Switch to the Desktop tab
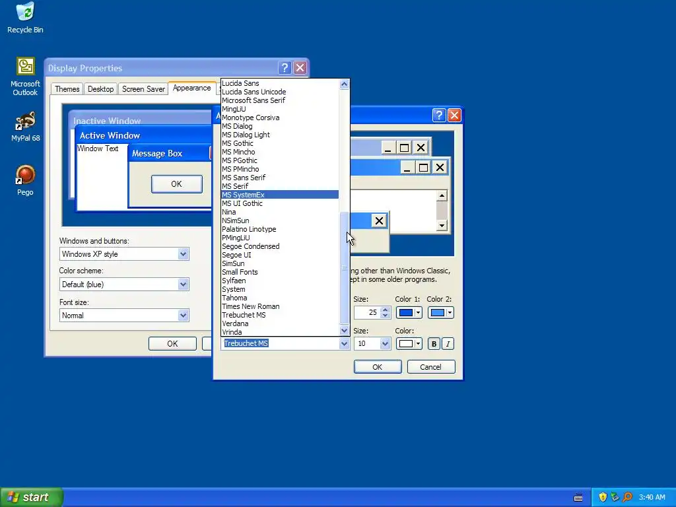 (100, 89)
